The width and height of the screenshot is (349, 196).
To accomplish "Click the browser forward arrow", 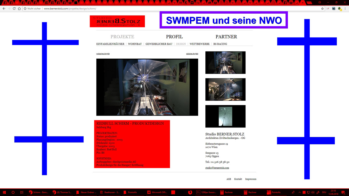I will point(9,9).
